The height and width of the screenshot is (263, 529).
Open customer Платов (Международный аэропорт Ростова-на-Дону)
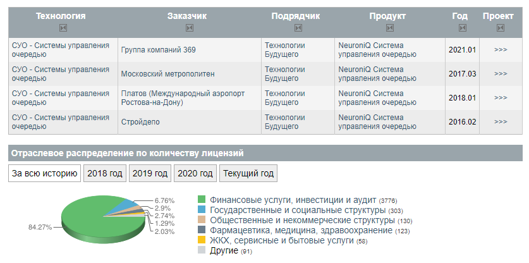[183, 98]
